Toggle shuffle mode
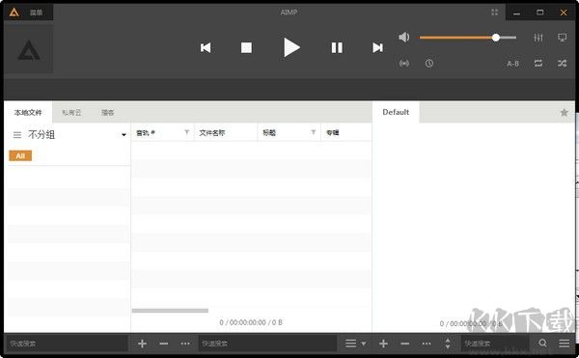Viewport: 579px width, 358px height. coord(562,64)
